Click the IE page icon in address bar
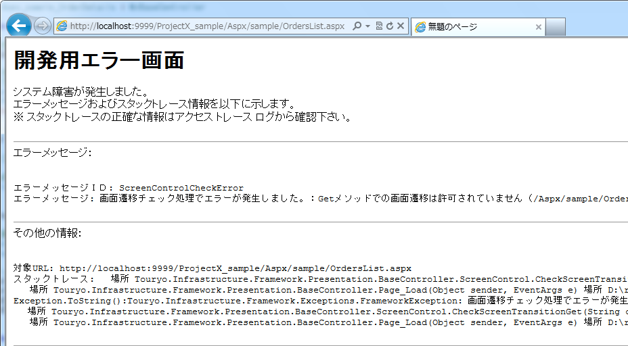Image resolution: width=628 pixels, height=346 pixels. tap(62, 26)
